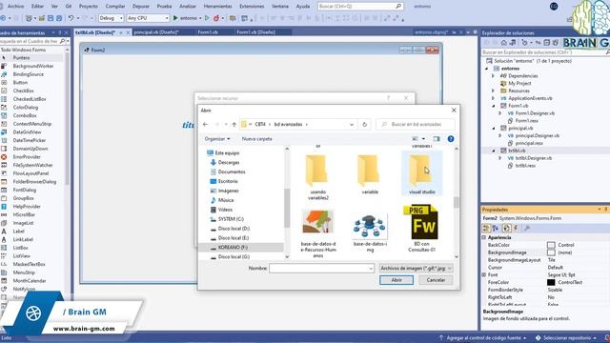Click the black ForeColor swatch
610x343 pixels.
(x=551, y=282)
